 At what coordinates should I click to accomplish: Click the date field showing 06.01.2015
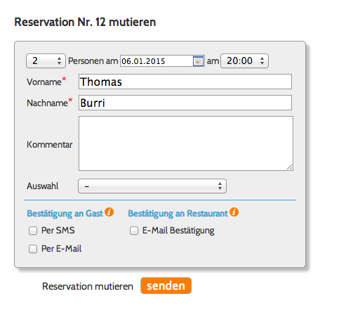tap(156, 61)
